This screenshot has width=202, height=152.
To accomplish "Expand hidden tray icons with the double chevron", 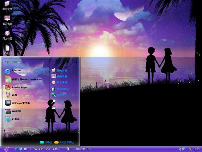I will pyautogui.click(x=180, y=149).
